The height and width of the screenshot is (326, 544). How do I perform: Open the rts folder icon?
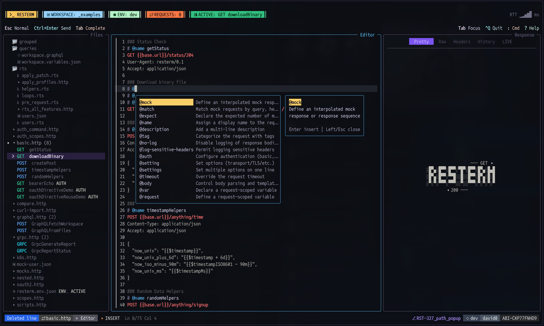(x=15, y=68)
